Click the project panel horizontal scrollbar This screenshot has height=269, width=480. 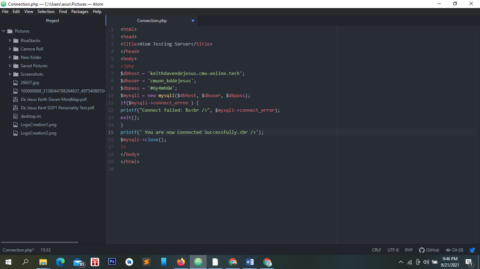[39, 242]
